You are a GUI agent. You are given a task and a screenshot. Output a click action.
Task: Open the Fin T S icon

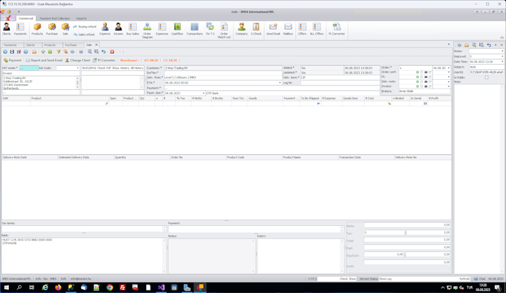(210, 29)
